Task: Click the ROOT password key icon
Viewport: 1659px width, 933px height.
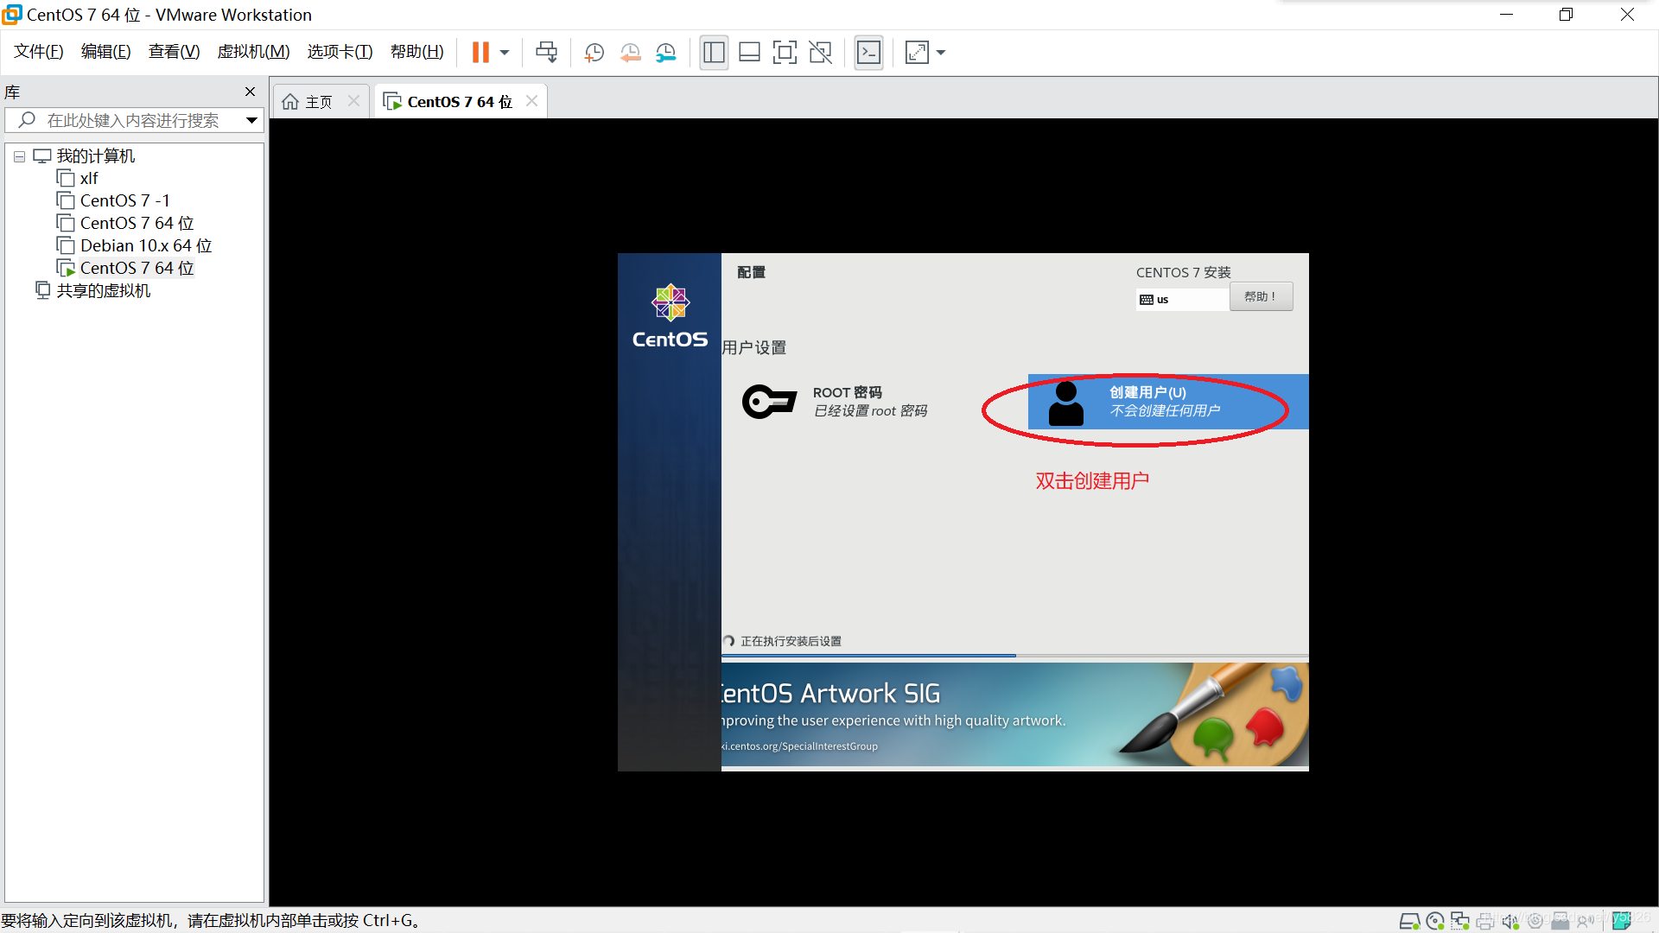Action: [769, 402]
